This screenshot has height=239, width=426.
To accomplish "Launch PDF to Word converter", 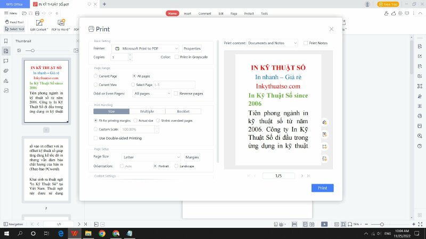I will [61, 25].
